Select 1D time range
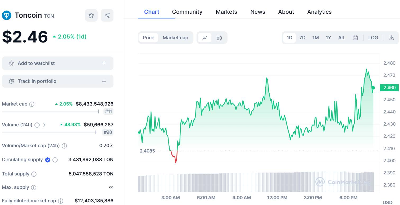This screenshot has height=205, width=400. 290,38
